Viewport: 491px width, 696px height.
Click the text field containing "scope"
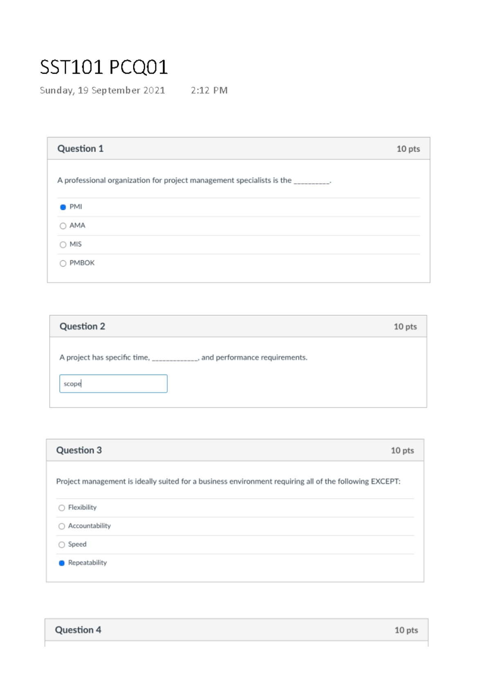[x=113, y=384]
